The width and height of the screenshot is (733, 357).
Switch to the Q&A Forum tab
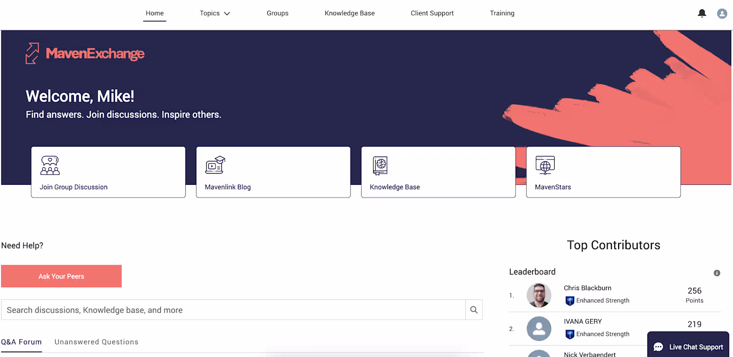[x=22, y=342]
